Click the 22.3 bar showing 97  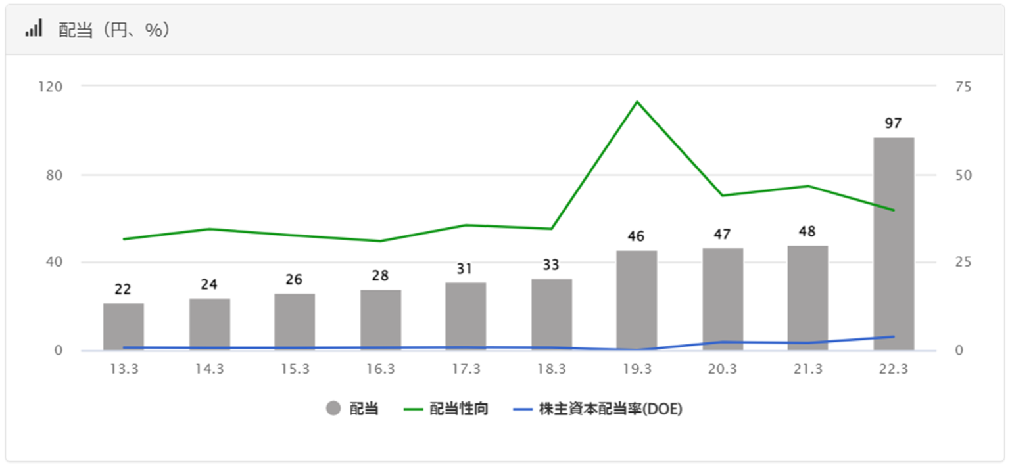click(x=893, y=243)
